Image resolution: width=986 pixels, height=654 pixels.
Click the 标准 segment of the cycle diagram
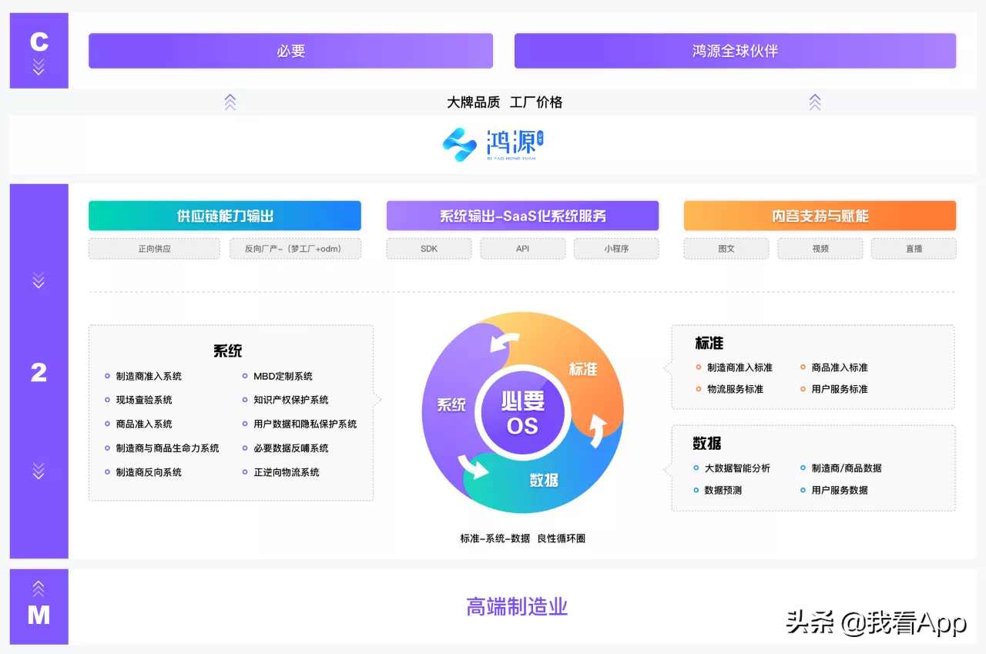583,370
